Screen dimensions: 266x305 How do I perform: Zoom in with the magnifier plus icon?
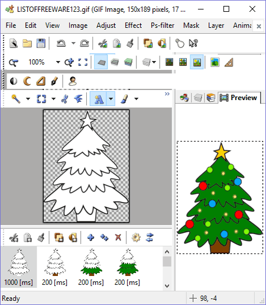(x=69, y=62)
